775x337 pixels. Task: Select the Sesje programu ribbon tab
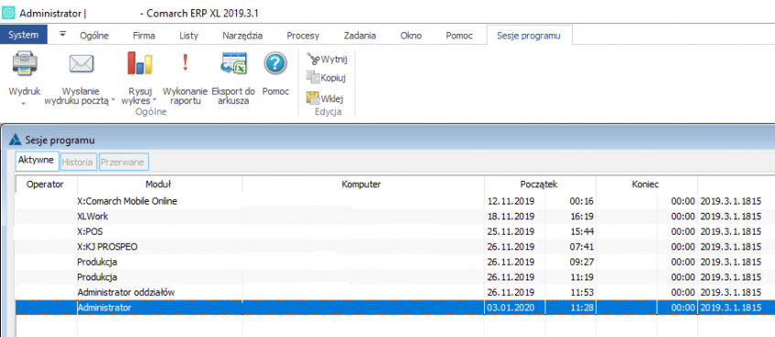[x=529, y=36]
